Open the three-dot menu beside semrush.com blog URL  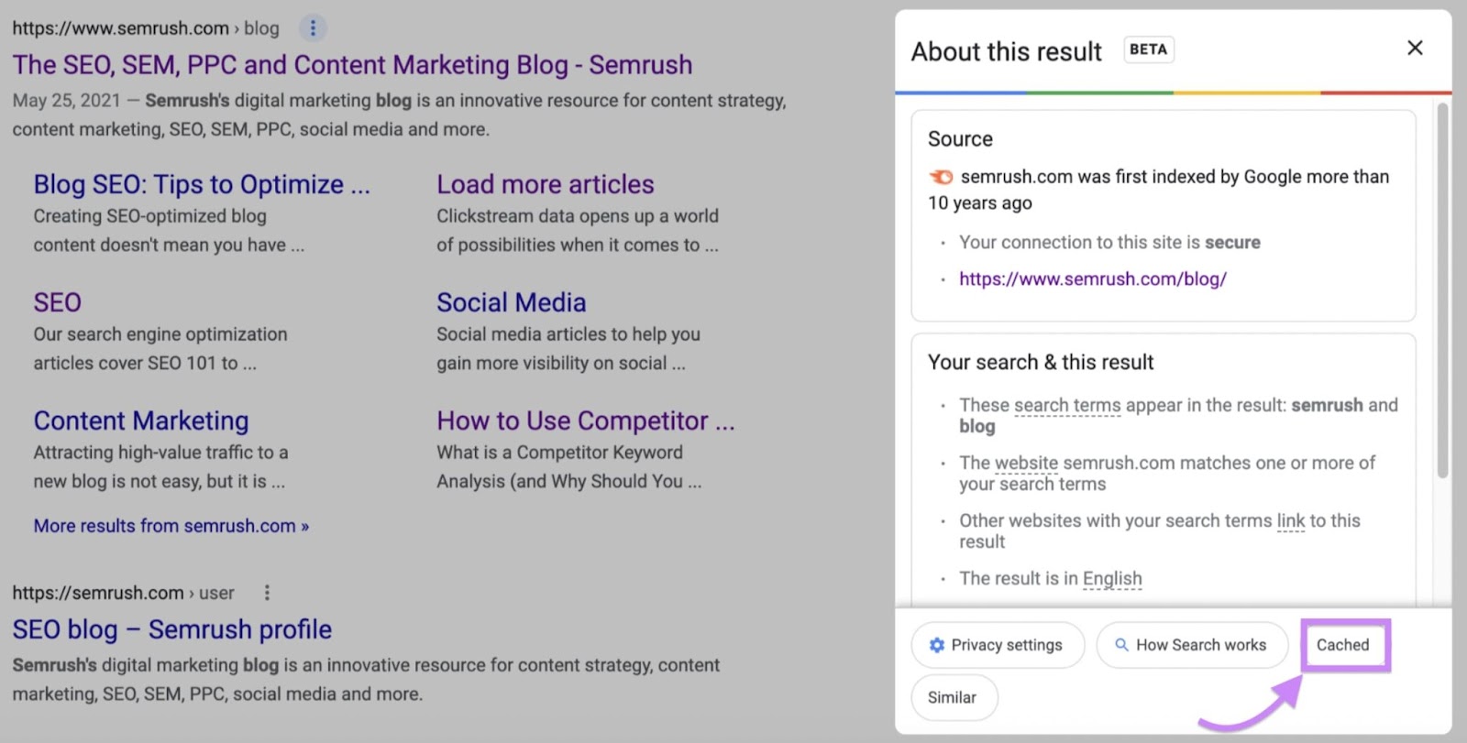click(314, 27)
